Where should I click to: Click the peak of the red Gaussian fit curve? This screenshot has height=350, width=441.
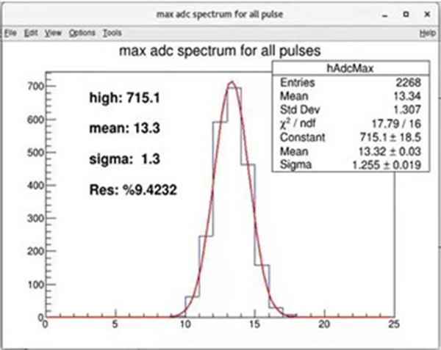tap(231, 81)
